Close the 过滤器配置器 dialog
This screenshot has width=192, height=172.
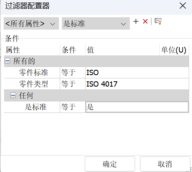tap(183, 6)
